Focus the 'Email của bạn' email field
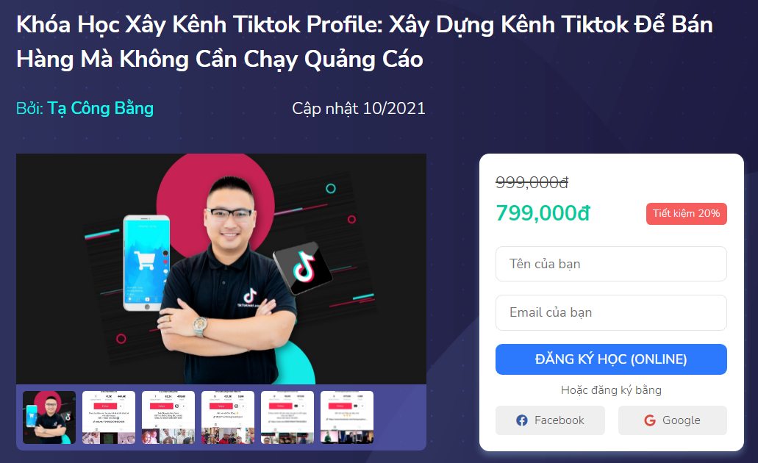The image size is (758, 463). [x=611, y=312]
